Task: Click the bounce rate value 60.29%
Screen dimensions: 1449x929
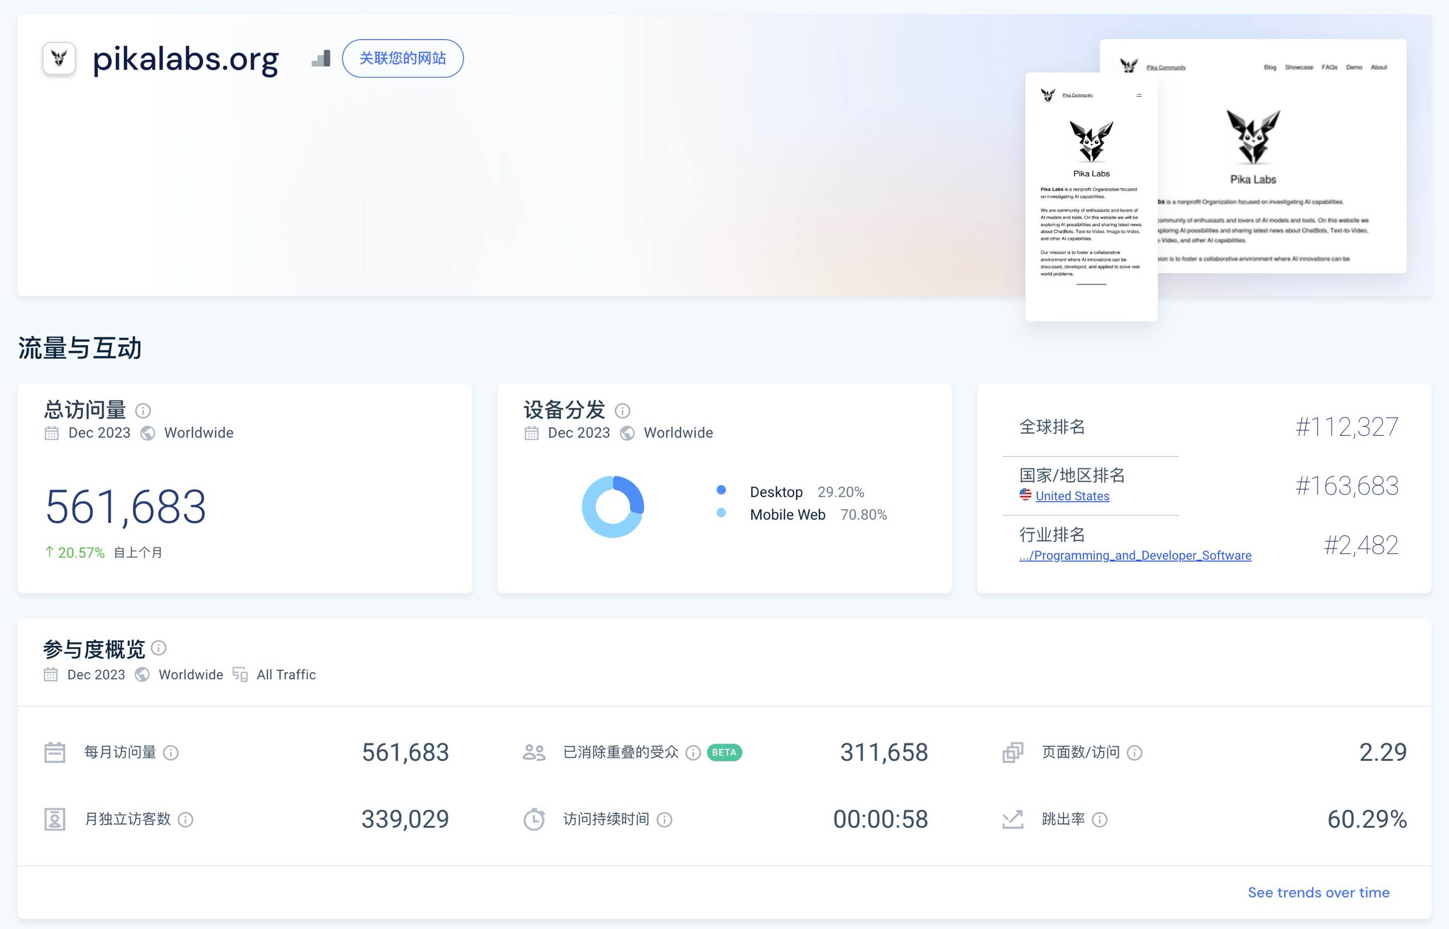Action: 1367,819
